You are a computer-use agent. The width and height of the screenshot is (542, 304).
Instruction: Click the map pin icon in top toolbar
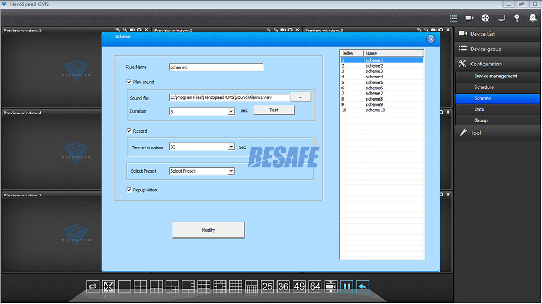coord(517,18)
